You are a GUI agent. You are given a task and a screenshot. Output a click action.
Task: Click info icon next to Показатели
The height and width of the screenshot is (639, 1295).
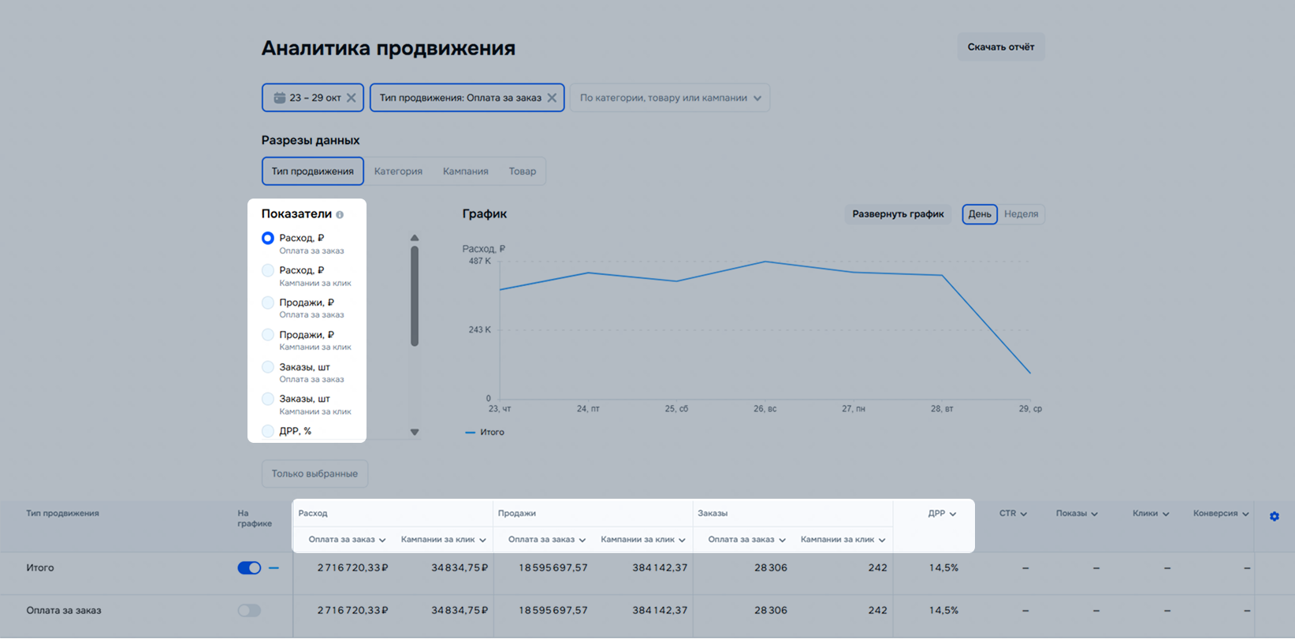click(340, 214)
